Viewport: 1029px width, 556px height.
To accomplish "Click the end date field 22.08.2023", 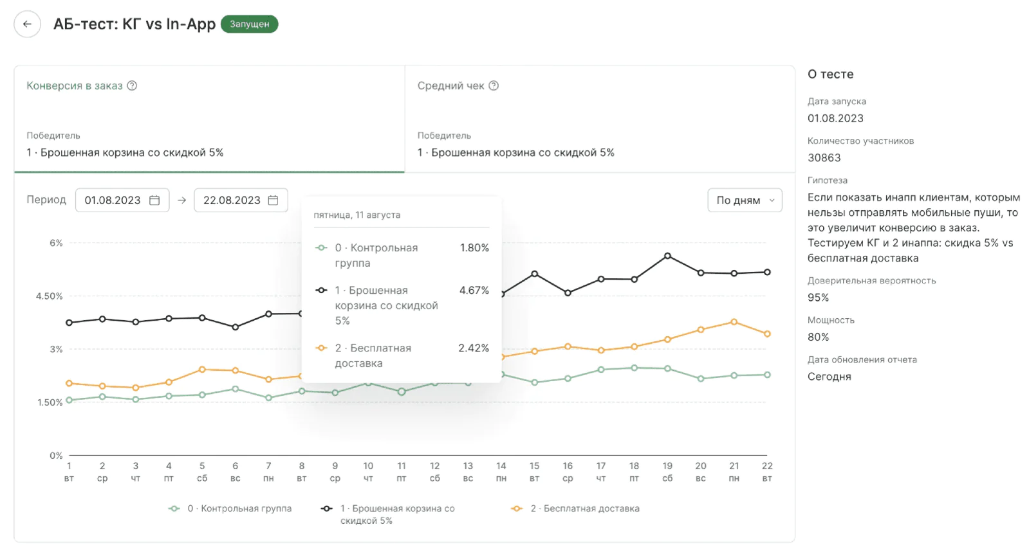I will pyautogui.click(x=241, y=200).
